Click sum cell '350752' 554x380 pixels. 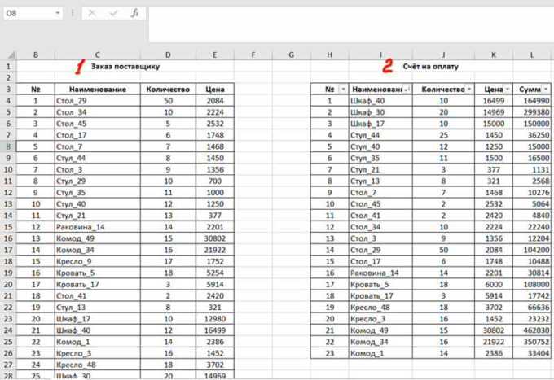pos(532,342)
